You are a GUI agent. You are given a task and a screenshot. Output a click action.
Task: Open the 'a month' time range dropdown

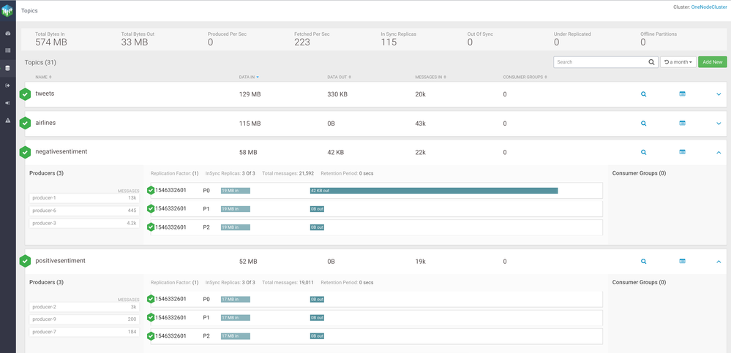click(678, 62)
